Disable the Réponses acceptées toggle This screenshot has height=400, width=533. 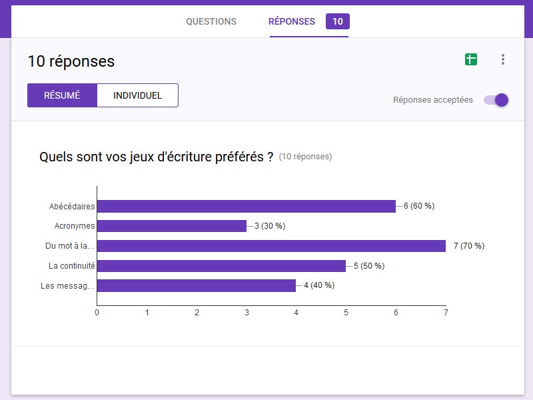tap(496, 100)
